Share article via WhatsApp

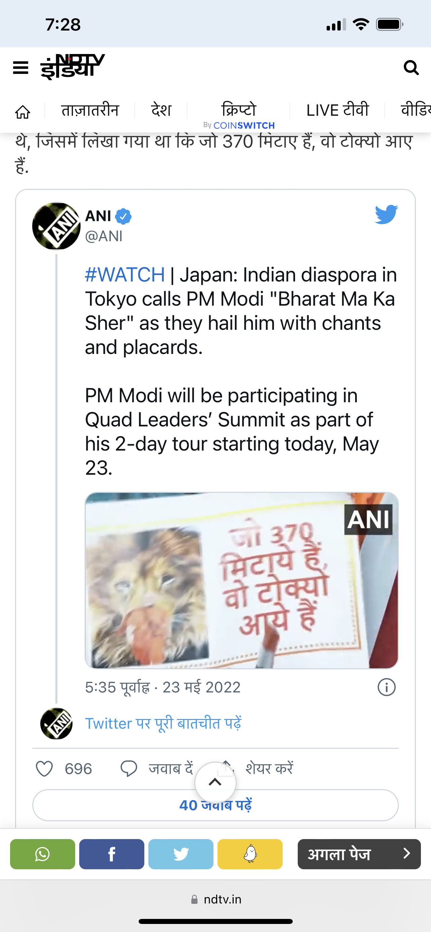(x=42, y=854)
